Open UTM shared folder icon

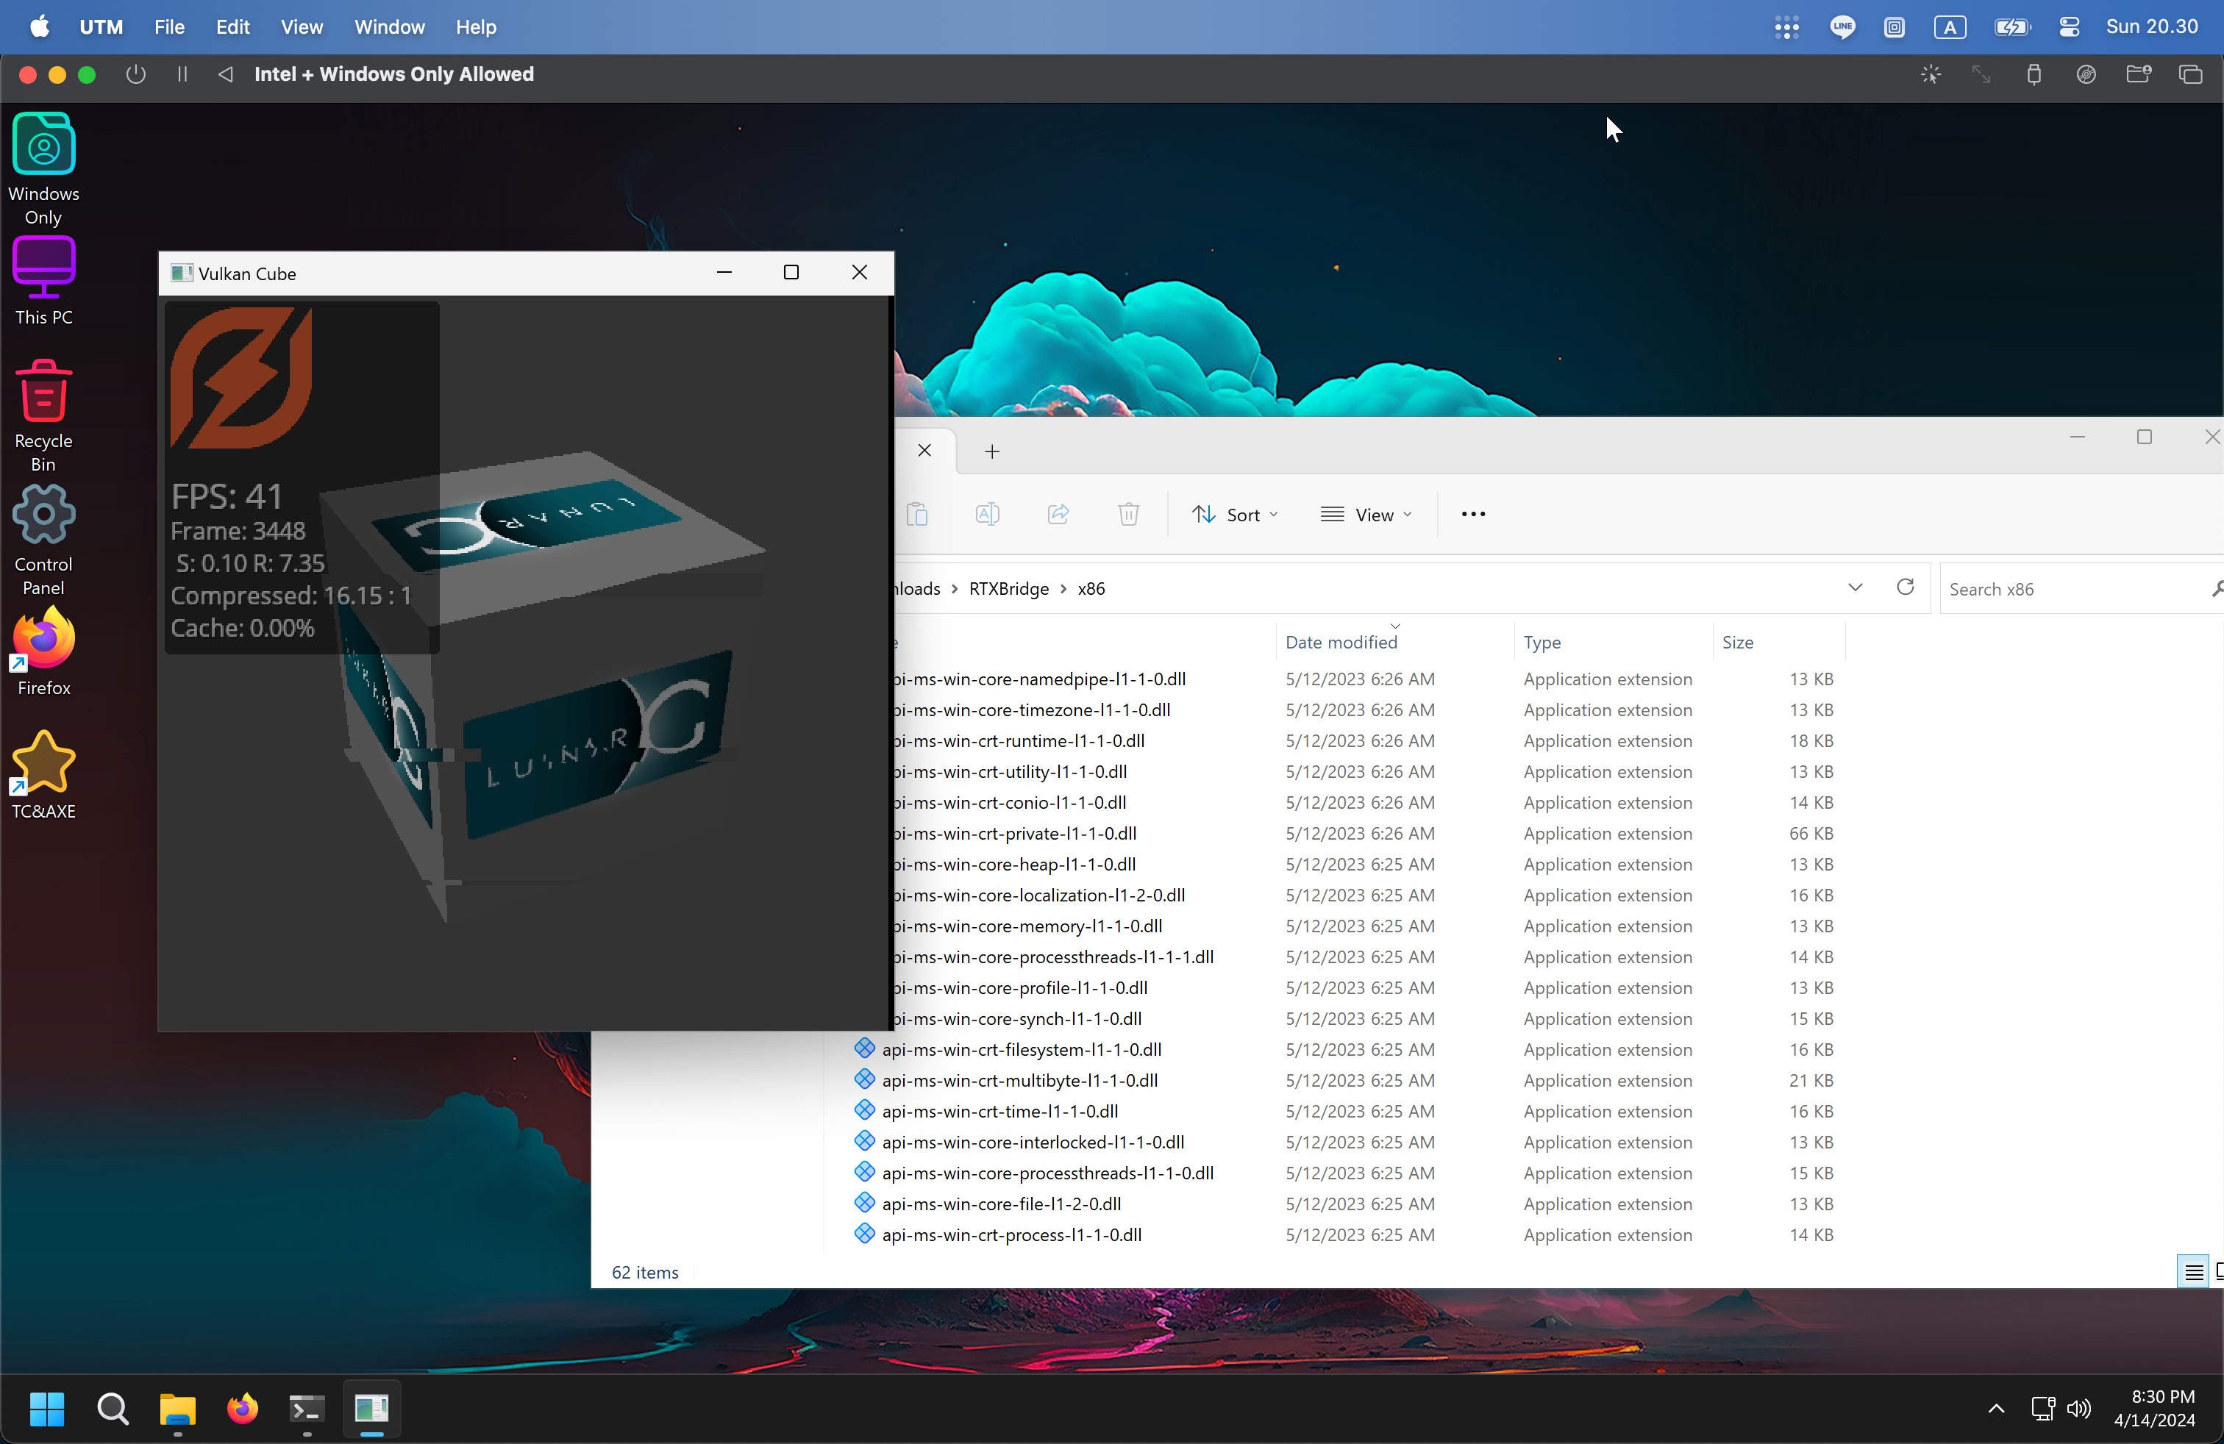(x=2138, y=74)
